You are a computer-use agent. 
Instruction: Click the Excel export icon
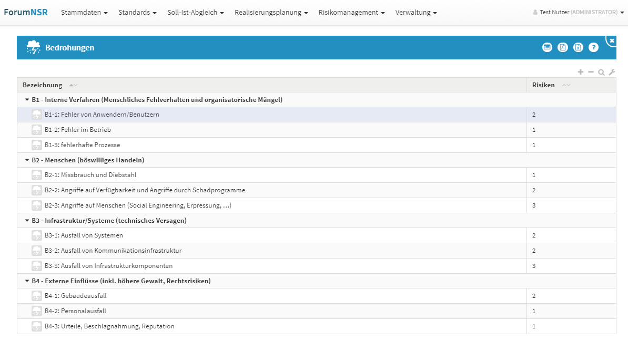point(578,47)
